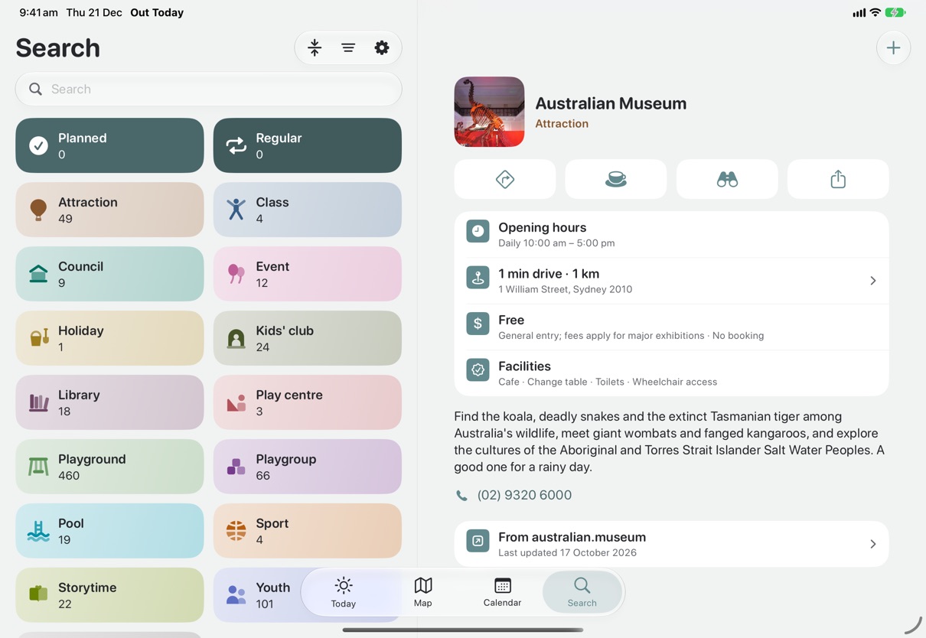
Task: Click the external link source icon
Action: [478, 541]
